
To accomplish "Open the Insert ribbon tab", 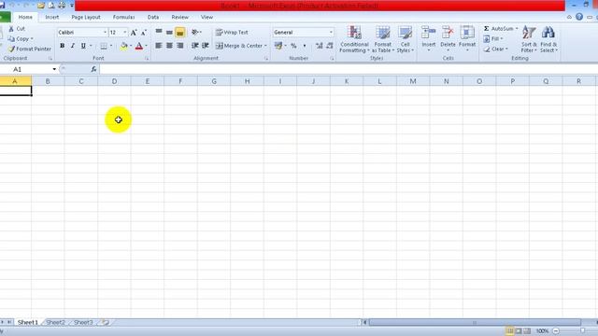I will tap(52, 17).
